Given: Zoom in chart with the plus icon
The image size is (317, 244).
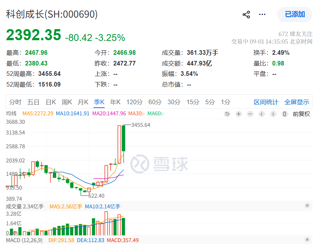Looking at the screenshot, I should point(238,114).
